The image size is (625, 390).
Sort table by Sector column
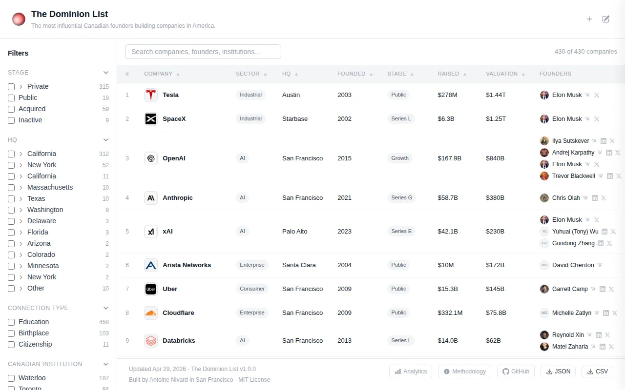pos(251,74)
